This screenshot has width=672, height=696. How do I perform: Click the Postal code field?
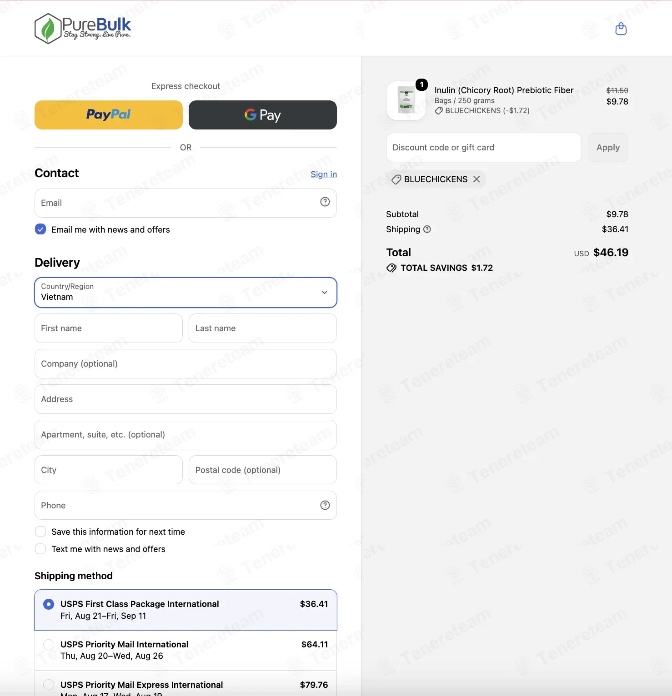[263, 470]
